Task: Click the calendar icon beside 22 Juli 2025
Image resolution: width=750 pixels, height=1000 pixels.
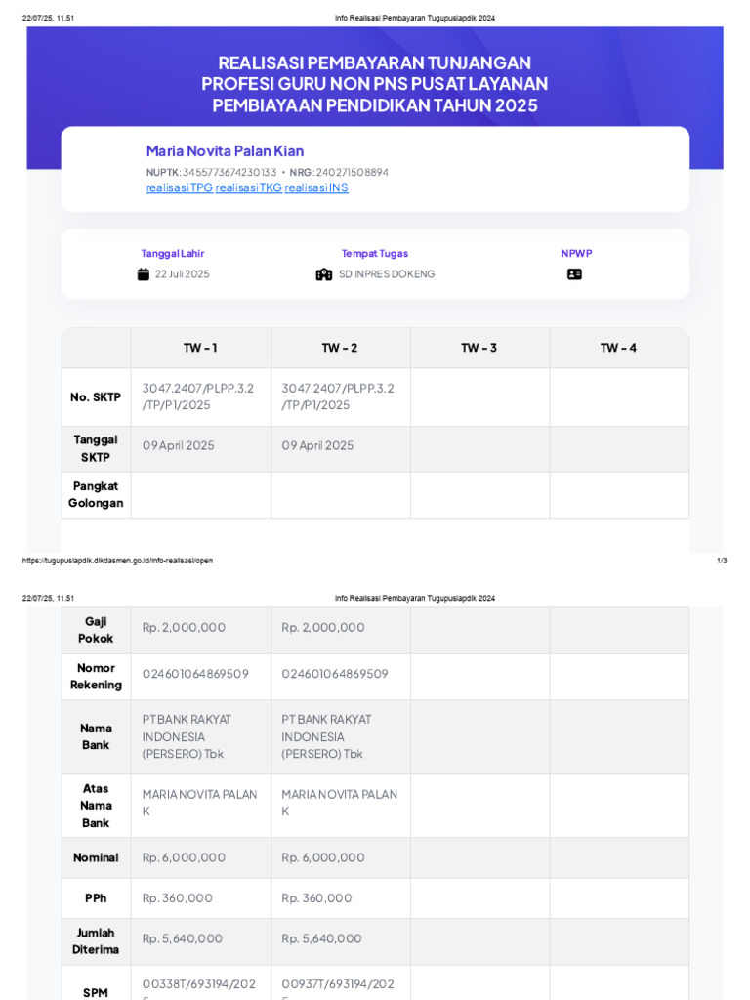Action: pyautogui.click(x=144, y=274)
